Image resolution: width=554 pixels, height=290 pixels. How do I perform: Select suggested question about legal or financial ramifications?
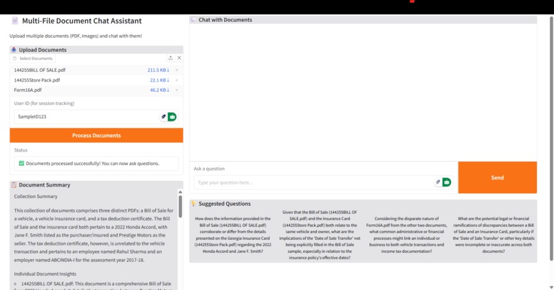(x=494, y=234)
